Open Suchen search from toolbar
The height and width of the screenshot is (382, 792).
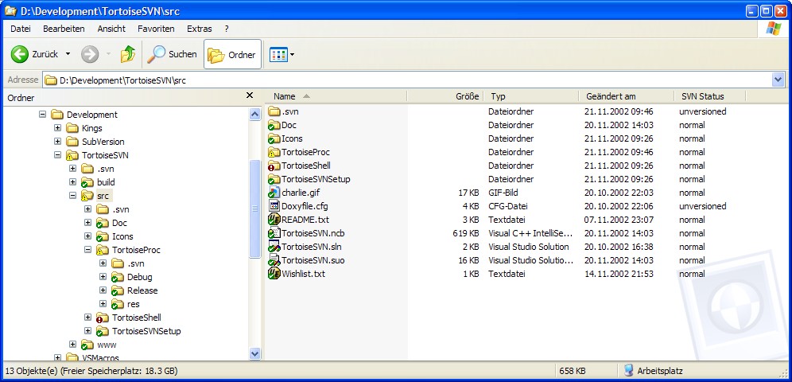[172, 54]
